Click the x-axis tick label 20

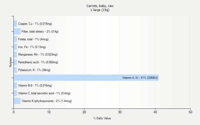(x=84, y=112)
